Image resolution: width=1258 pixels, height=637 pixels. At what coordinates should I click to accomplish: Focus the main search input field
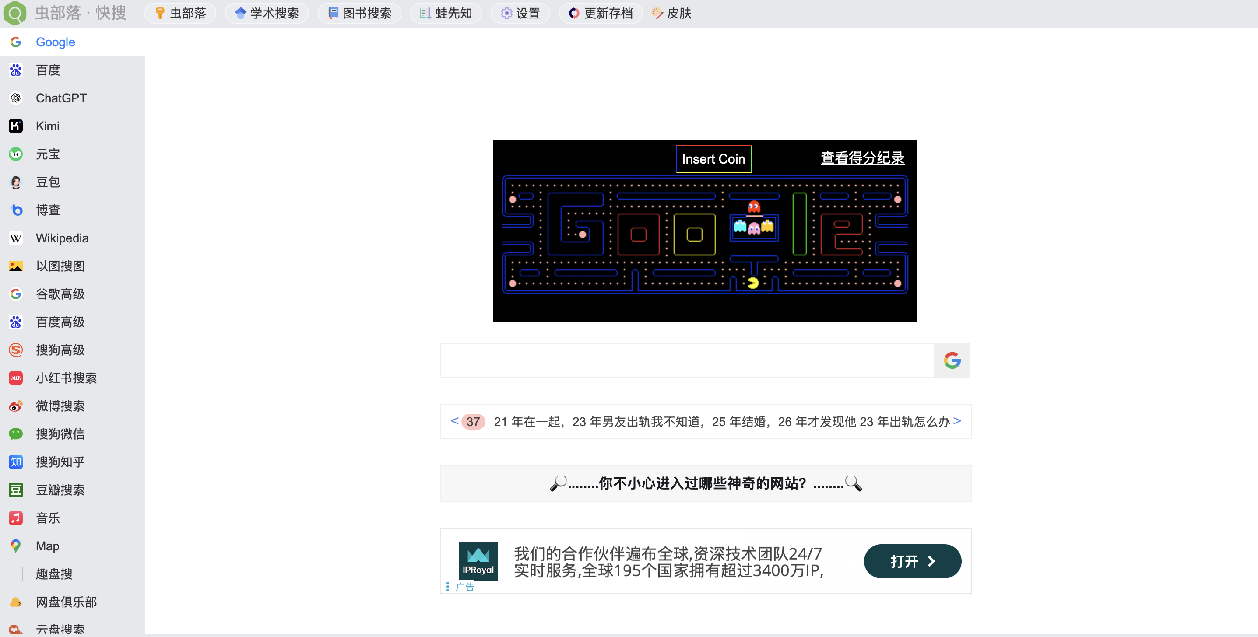(x=687, y=361)
